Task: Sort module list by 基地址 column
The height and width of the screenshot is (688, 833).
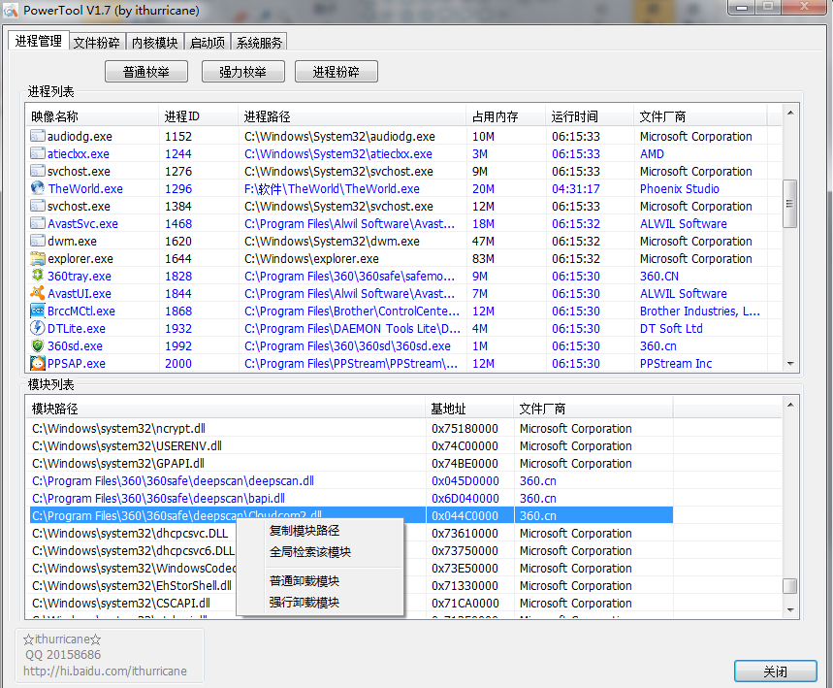Action: point(469,409)
